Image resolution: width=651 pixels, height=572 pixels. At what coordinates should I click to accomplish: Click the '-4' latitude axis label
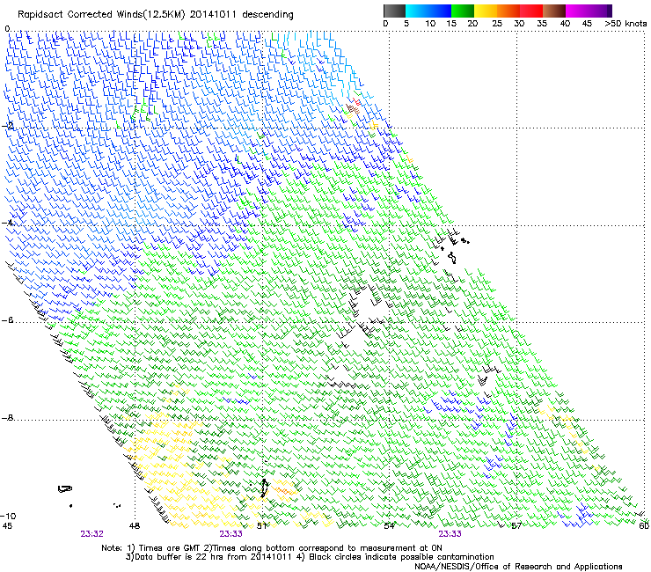(x=7, y=223)
